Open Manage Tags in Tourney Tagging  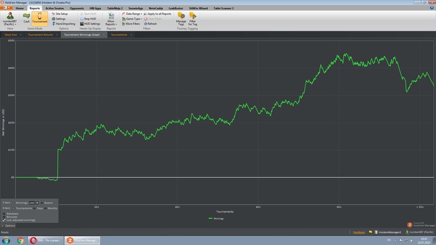click(x=181, y=19)
